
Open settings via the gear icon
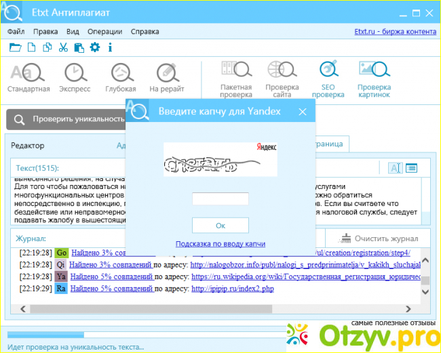pos(94,47)
